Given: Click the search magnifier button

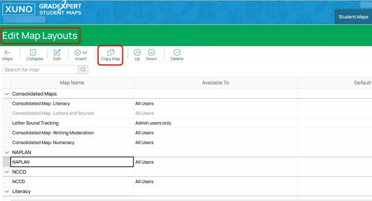Looking at the screenshot, I should pyautogui.click(x=83, y=70).
